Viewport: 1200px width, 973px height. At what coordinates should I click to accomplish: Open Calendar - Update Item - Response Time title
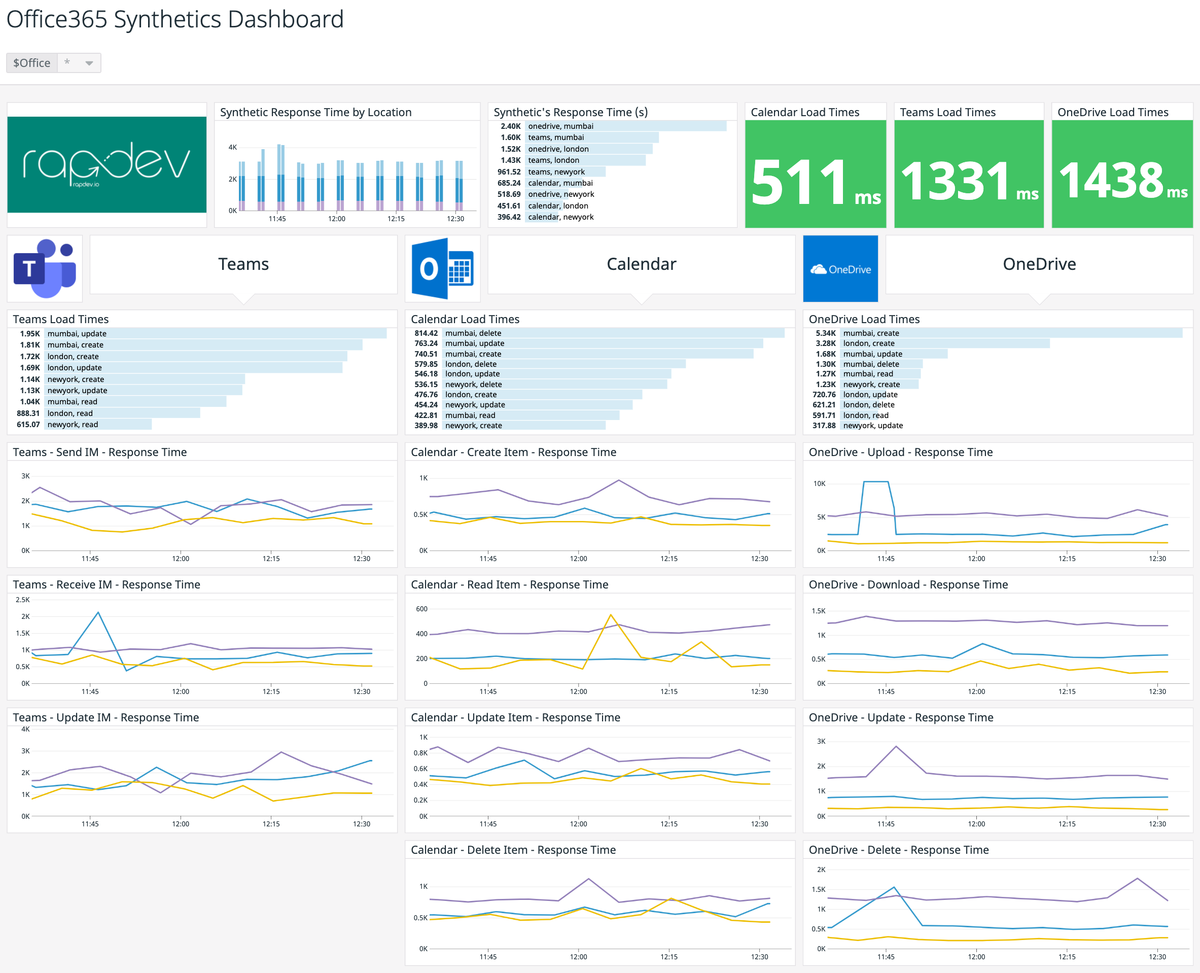515,717
